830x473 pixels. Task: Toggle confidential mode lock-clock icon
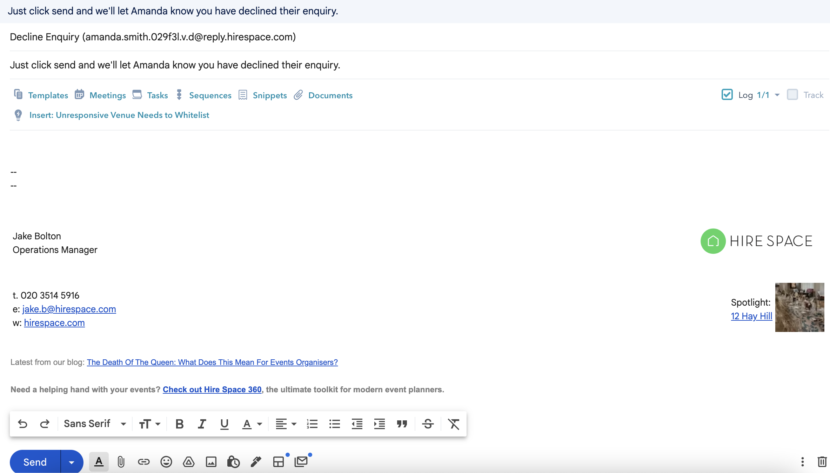click(x=233, y=462)
